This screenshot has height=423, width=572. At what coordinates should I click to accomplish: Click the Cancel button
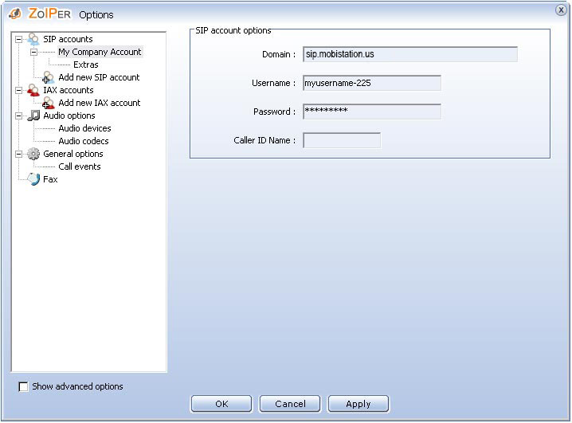[x=290, y=404]
